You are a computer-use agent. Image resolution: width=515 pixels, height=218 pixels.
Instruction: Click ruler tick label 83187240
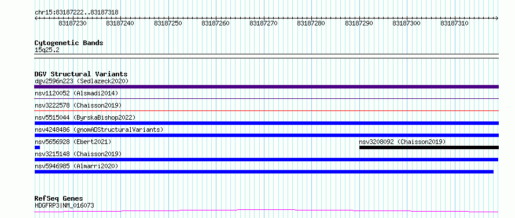point(120,23)
